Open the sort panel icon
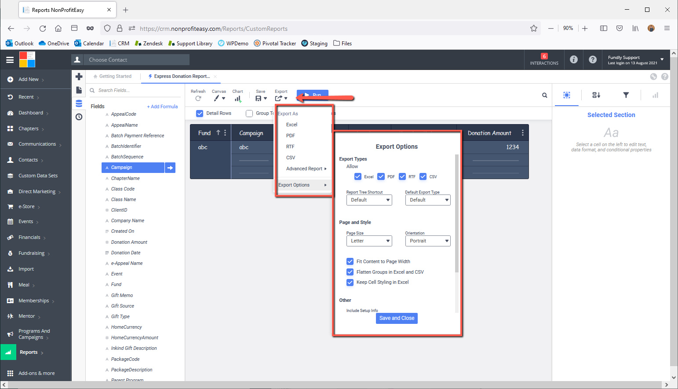This screenshot has height=389, width=678. [x=596, y=95]
